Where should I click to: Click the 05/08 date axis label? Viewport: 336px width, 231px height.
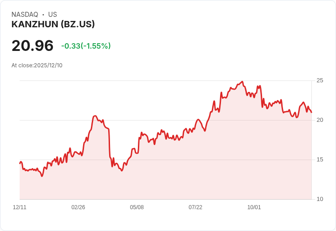(136, 207)
